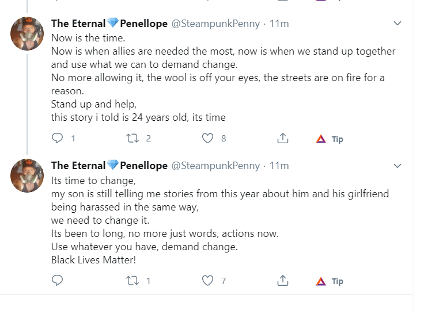This screenshot has height=314, width=424.
Task: Open the more-options chevron on the first tweet
Action: coord(397,23)
